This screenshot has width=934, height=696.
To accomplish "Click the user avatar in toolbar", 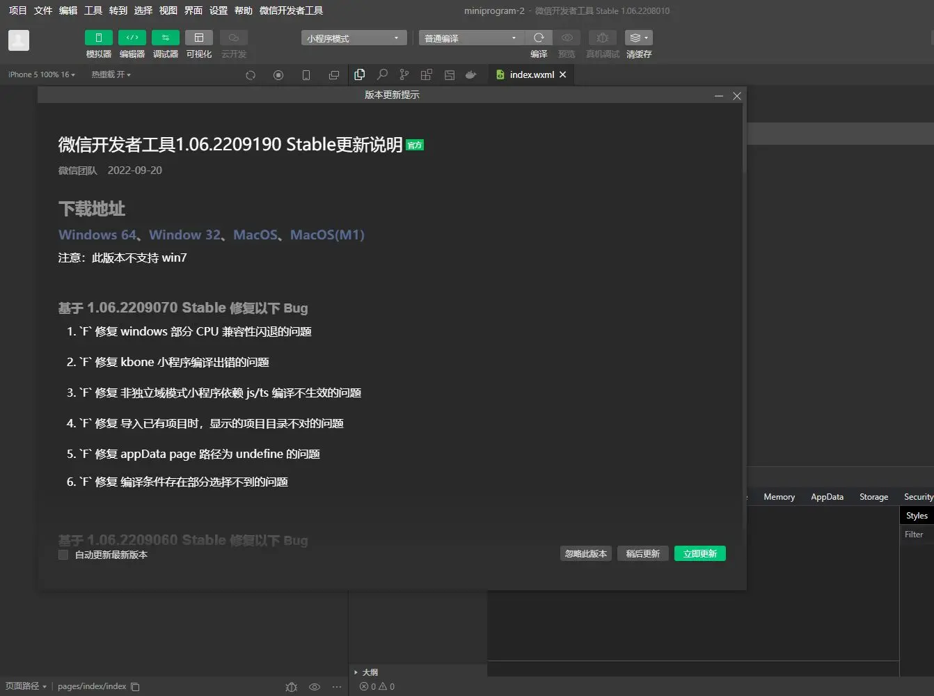I will point(19,40).
